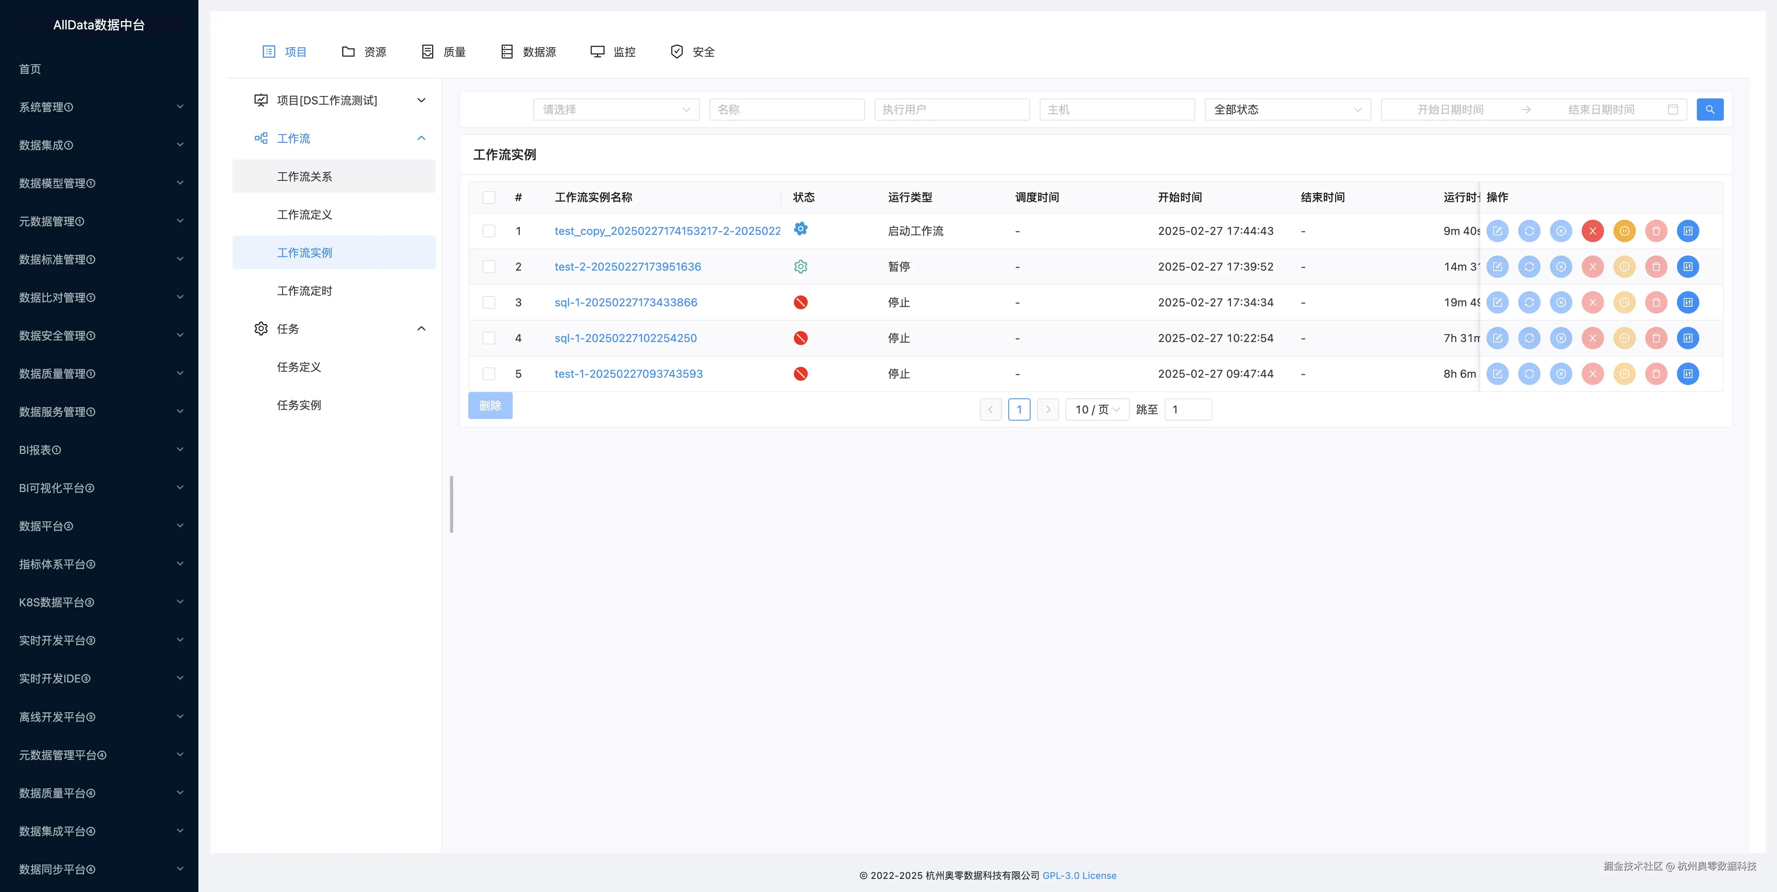Viewport: 1777px width, 892px height.
Task: Check the checkbox for workflow instance row 3
Action: (489, 302)
